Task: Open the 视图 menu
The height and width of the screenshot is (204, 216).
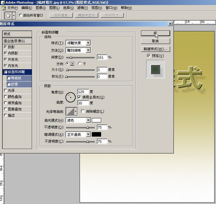Action: coord(97,8)
